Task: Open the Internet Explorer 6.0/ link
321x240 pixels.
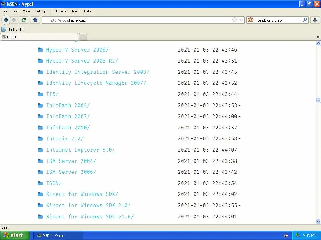Action: tap(81, 150)
